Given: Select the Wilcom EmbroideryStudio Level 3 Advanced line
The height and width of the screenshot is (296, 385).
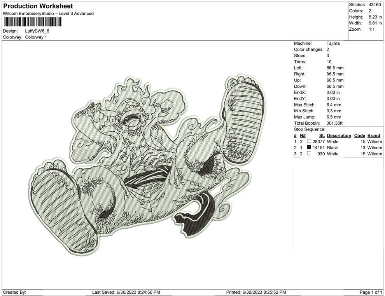Looking at the screenshot, I should coord(48,14).
